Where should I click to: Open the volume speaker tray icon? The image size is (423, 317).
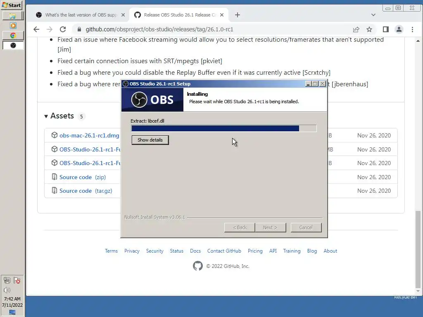7,290
